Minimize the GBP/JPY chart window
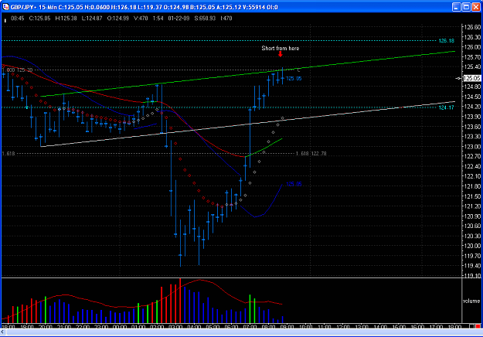483x337 pixels. coord(456,7)
